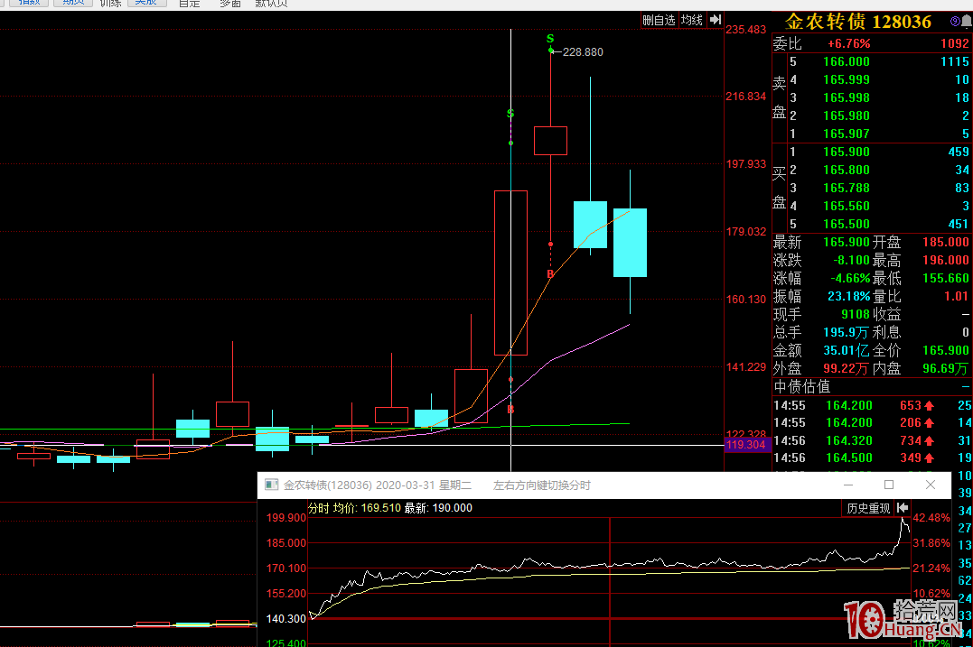Select the 14:56 tick priced 164.500
The image size is (973, 647).
point(872,458)
